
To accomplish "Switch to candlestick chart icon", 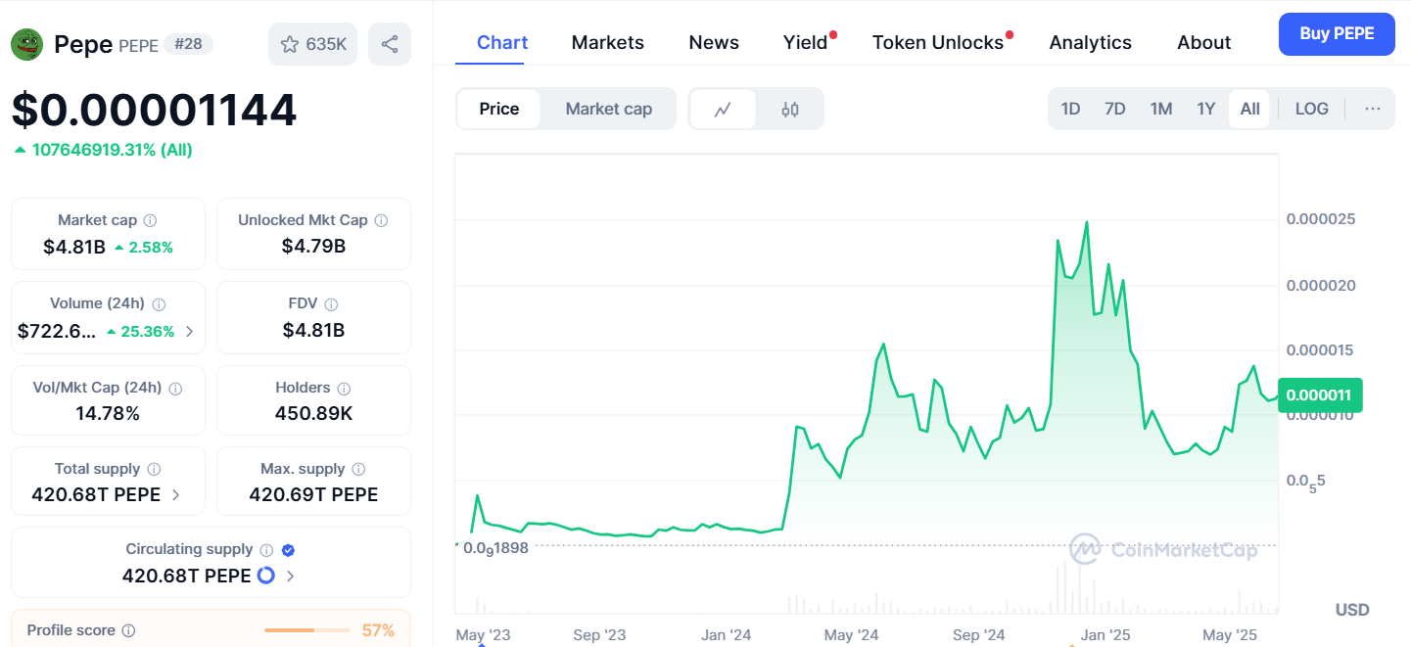I will (790, 109).
